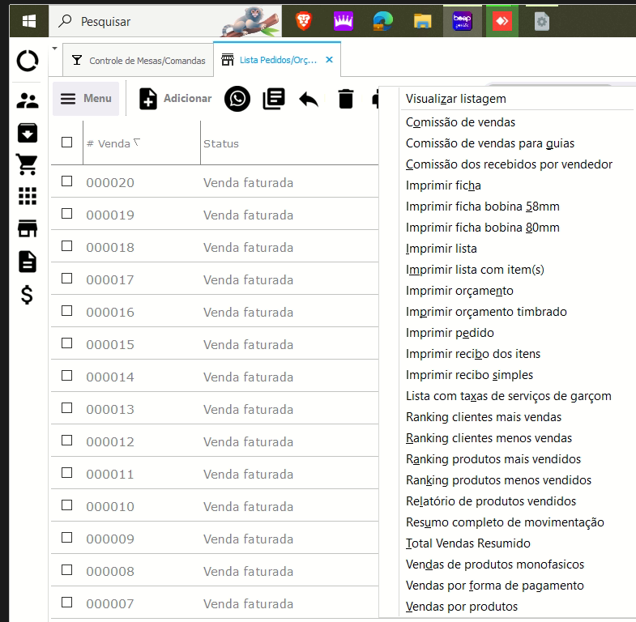The height and width of the screenshot is (622, 636).
Task: Click the dollar sign financial icon
Action: click(28, 295)
